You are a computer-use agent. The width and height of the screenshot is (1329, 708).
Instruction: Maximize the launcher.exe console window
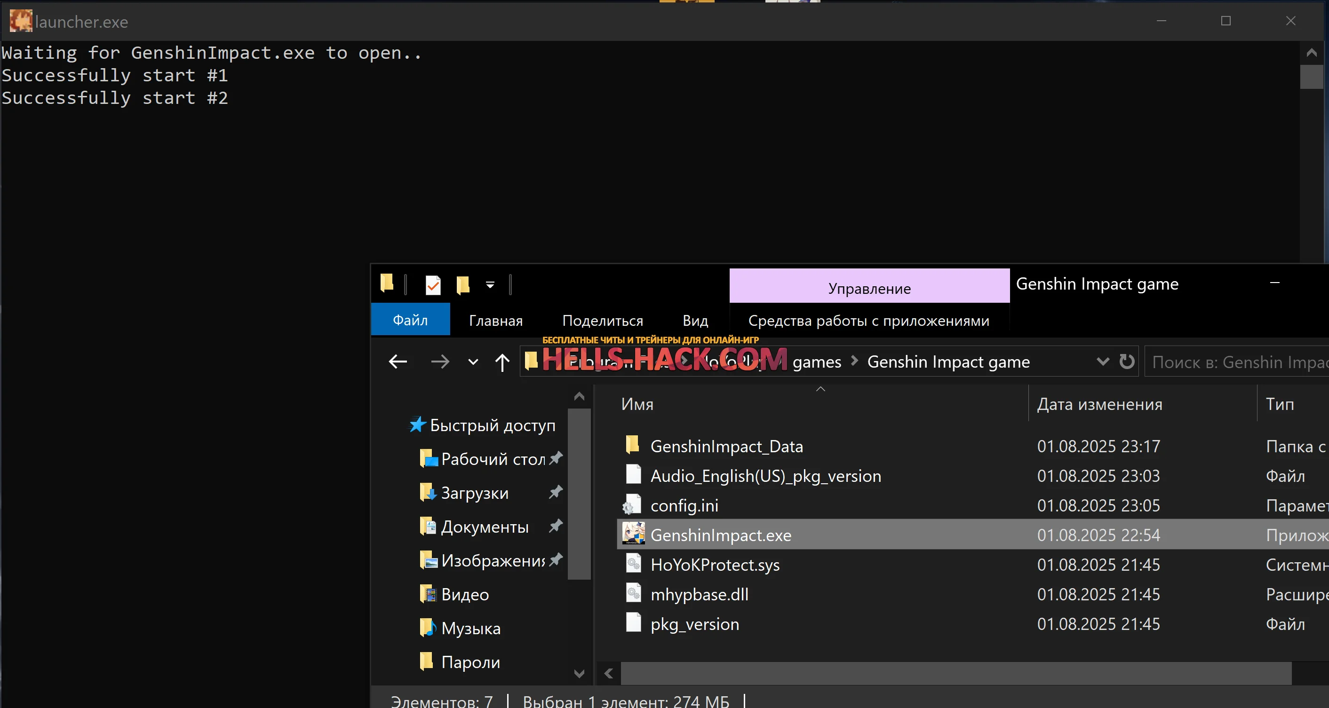[x=1226, y=21]
